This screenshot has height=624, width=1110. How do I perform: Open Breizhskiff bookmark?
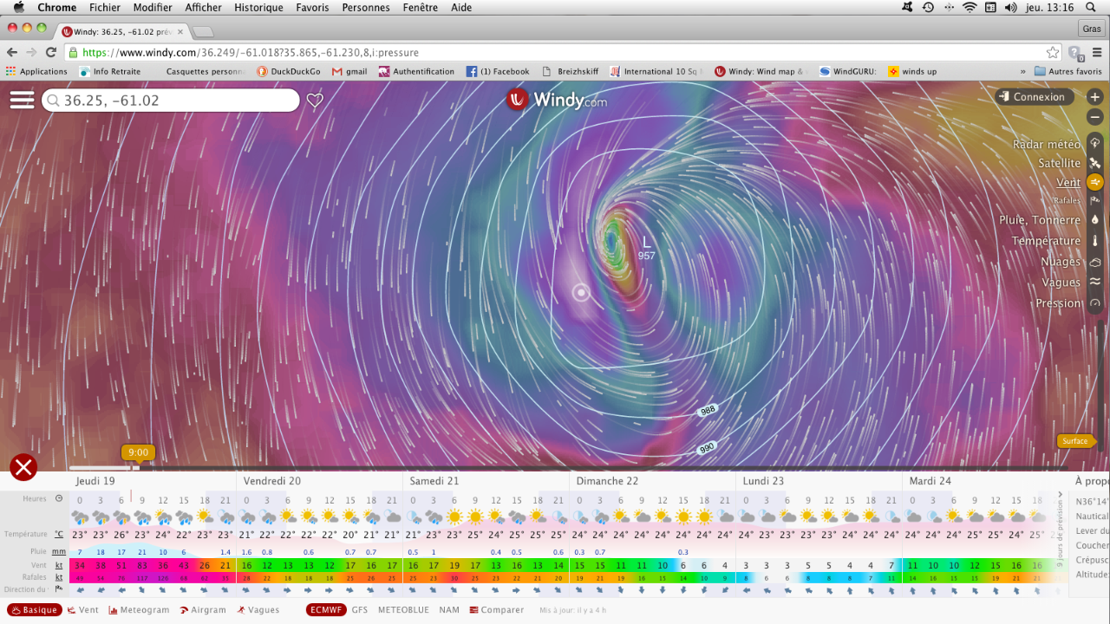570,71
